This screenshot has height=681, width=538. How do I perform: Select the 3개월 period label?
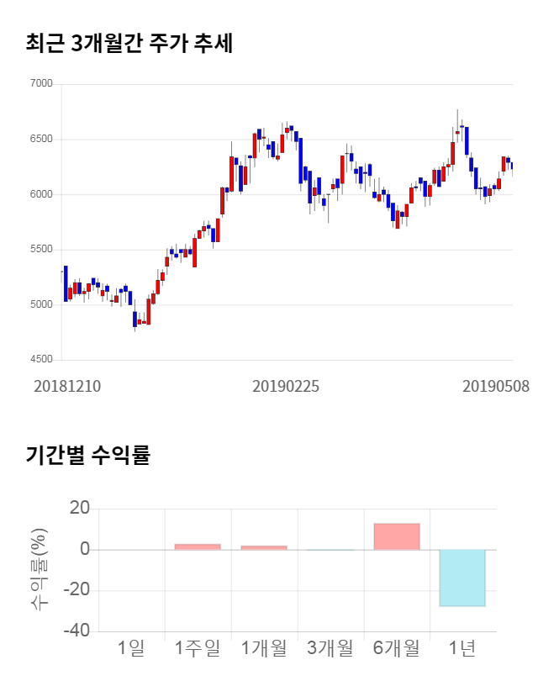click(330, 648)
